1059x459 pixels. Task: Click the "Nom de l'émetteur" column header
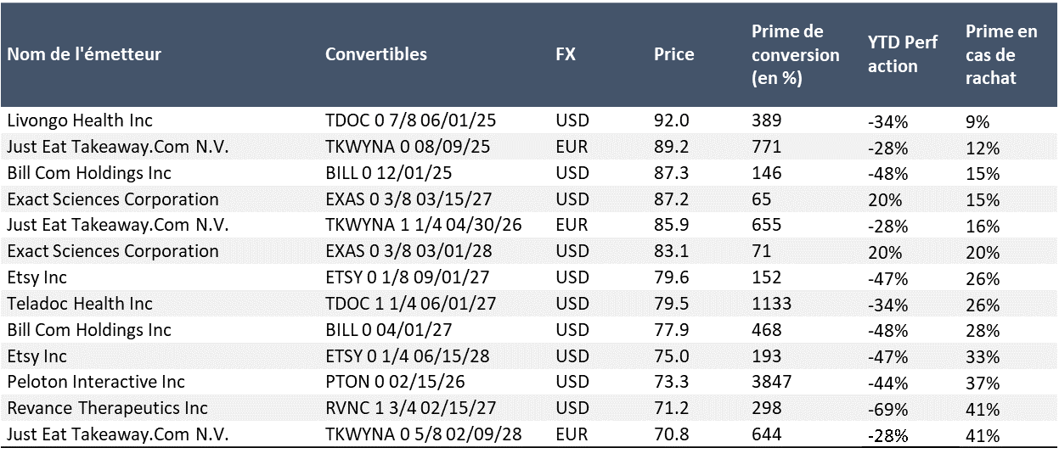84,54
